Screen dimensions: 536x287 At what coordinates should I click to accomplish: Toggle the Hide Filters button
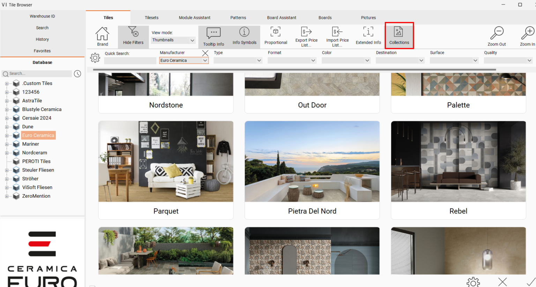pos(133,36)
